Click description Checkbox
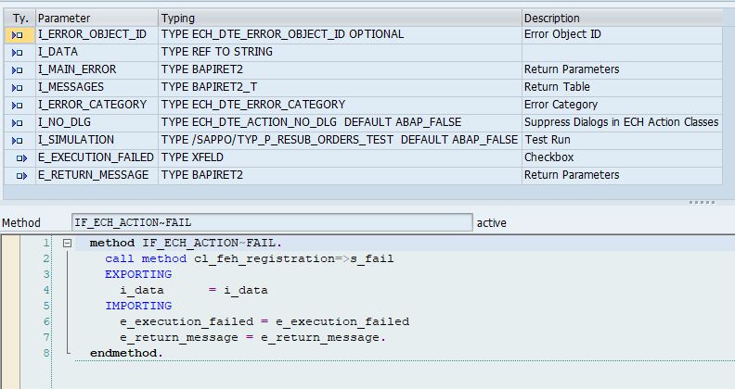Image resolution: width=735 pixels, height=389 pixels. pos(548,157)
